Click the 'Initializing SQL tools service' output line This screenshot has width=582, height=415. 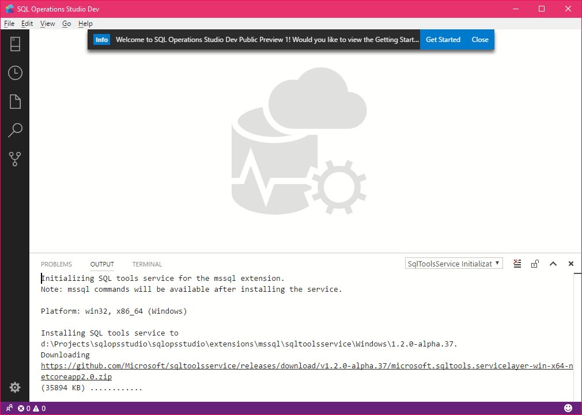[x=162, y=278]
